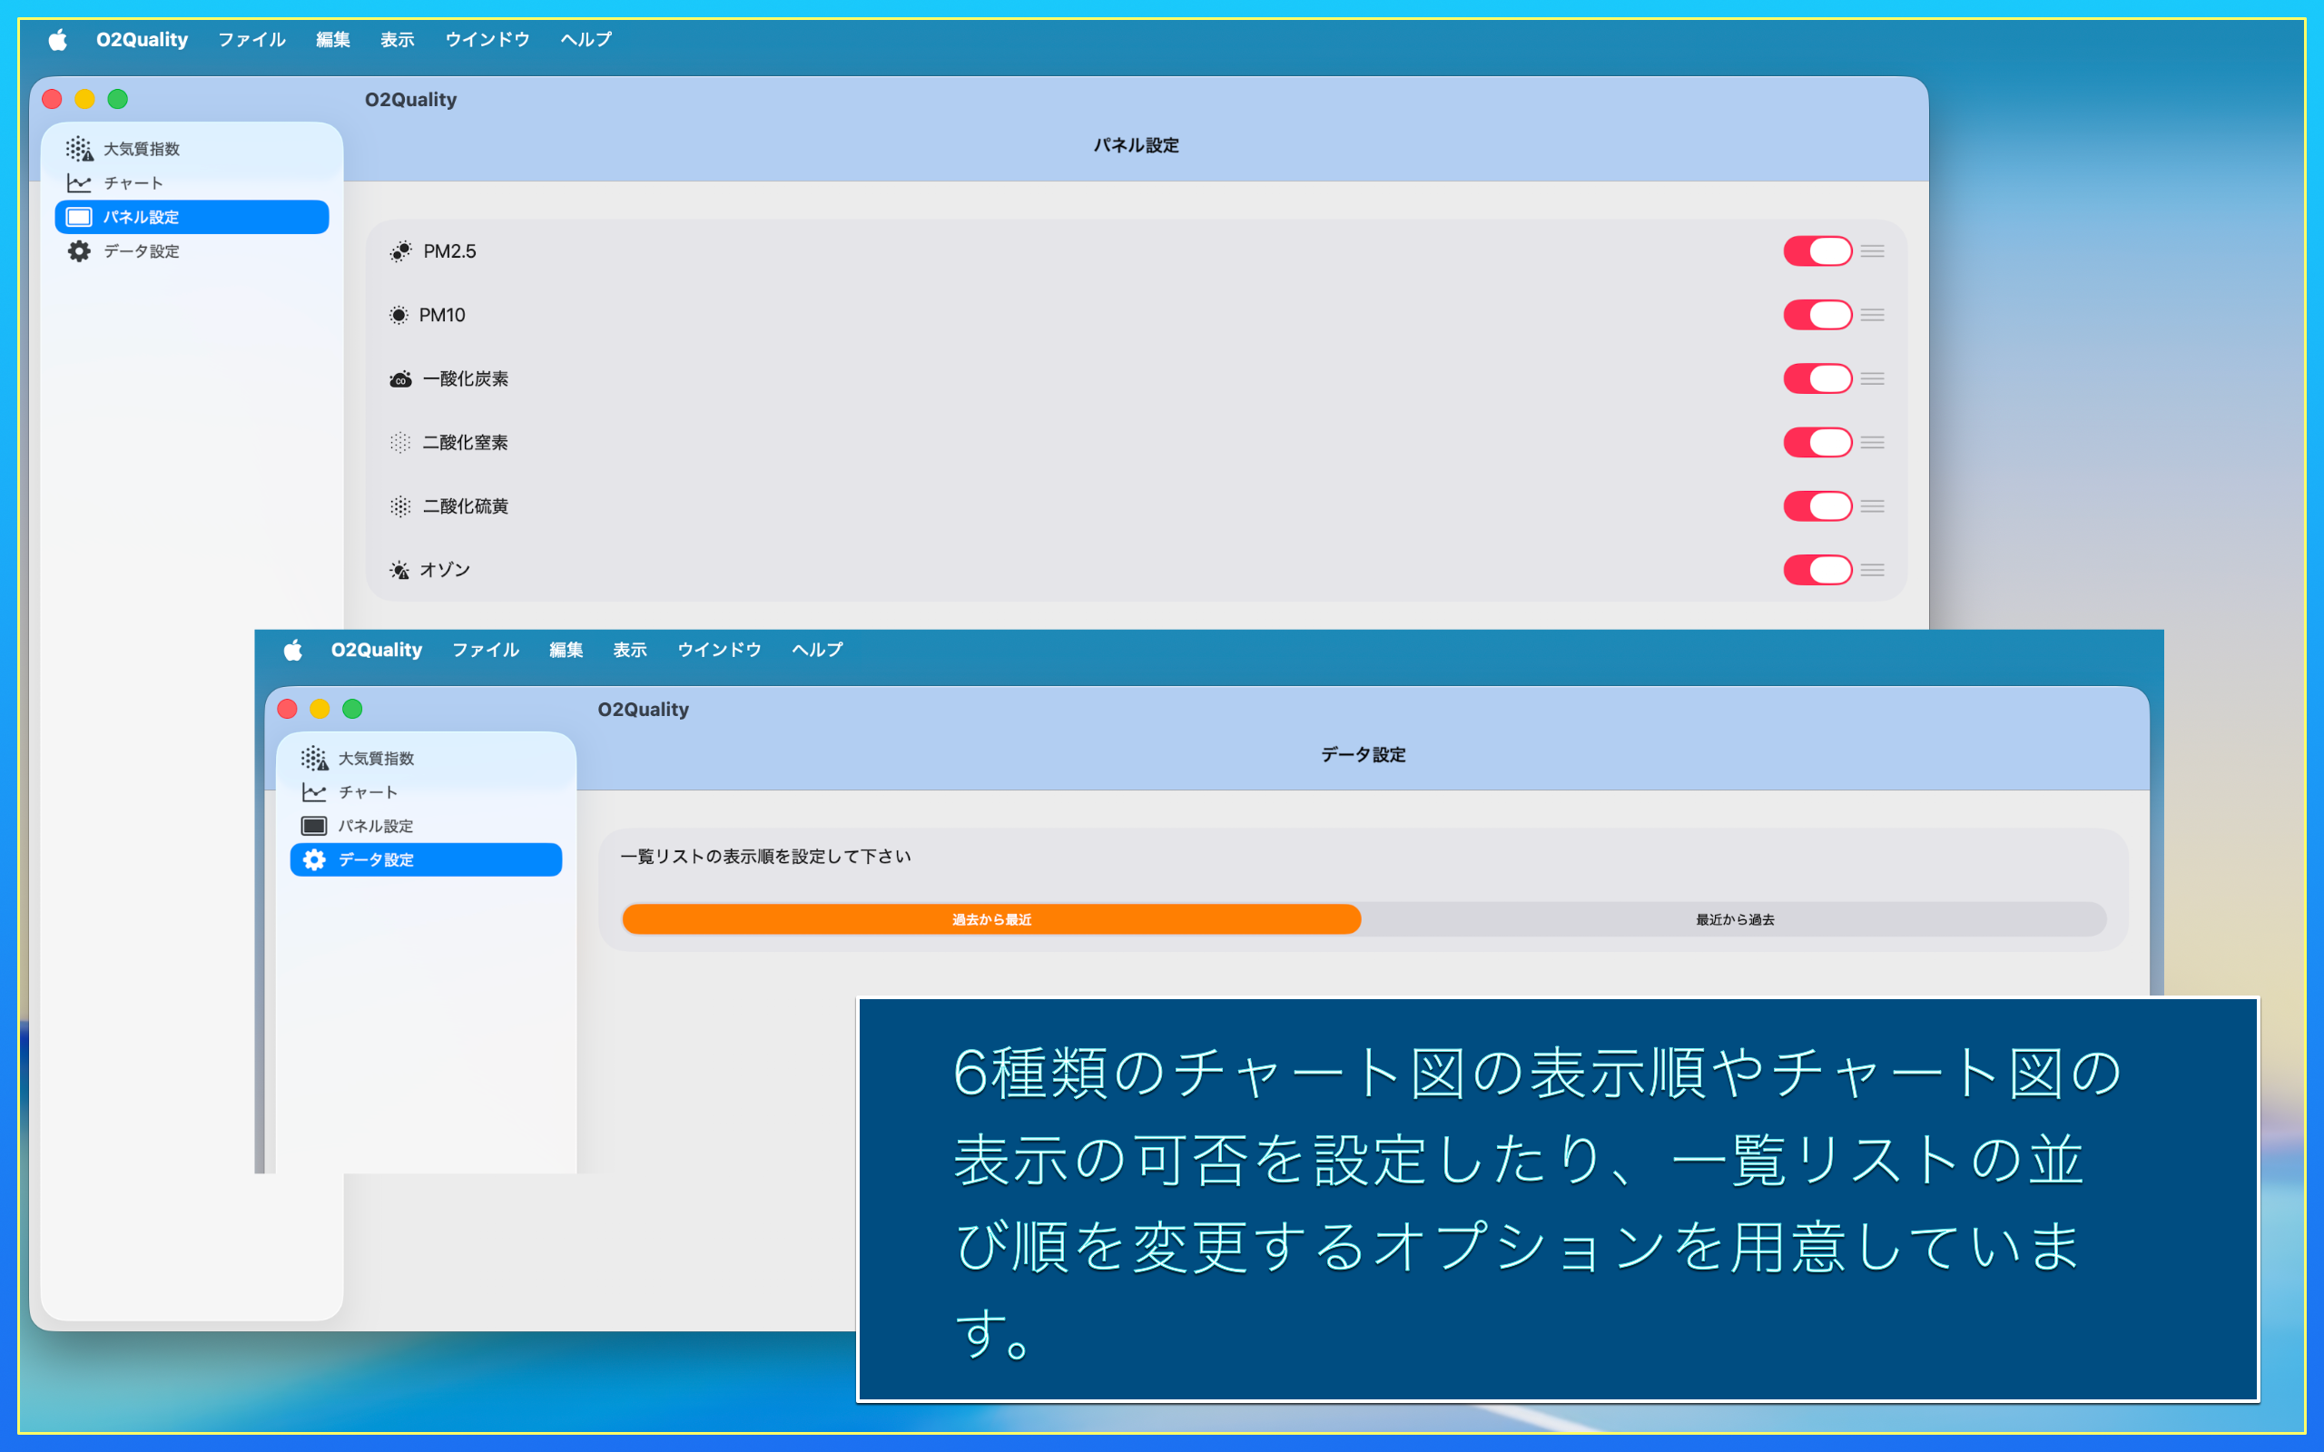Select データ設定 label in top window sidebar
The width and height of the screenshot is (2324, 1452).
click(x=143, y=250)
